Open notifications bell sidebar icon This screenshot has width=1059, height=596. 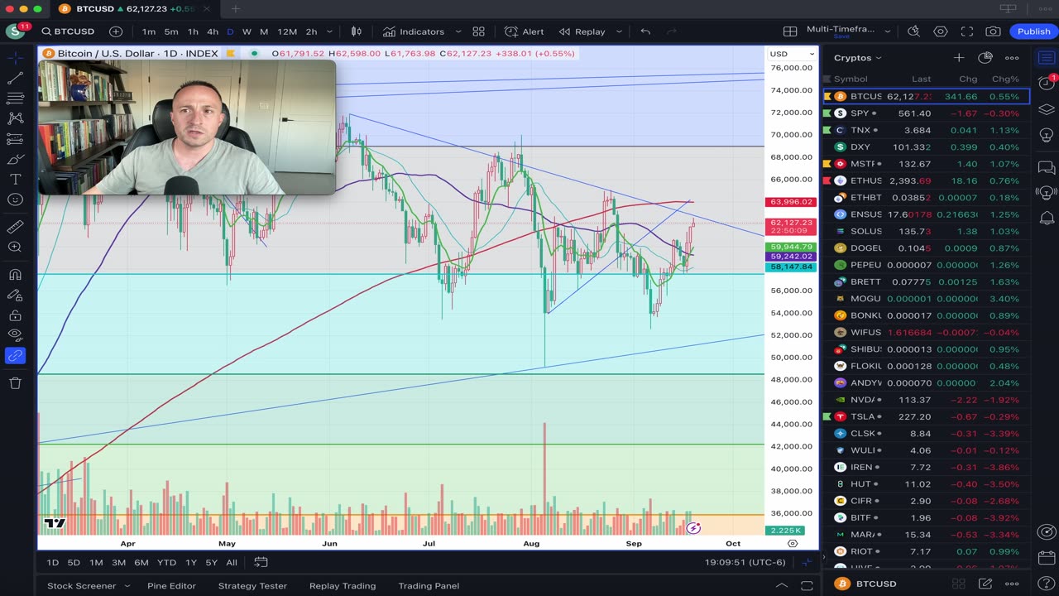(x=1046, y=218)
